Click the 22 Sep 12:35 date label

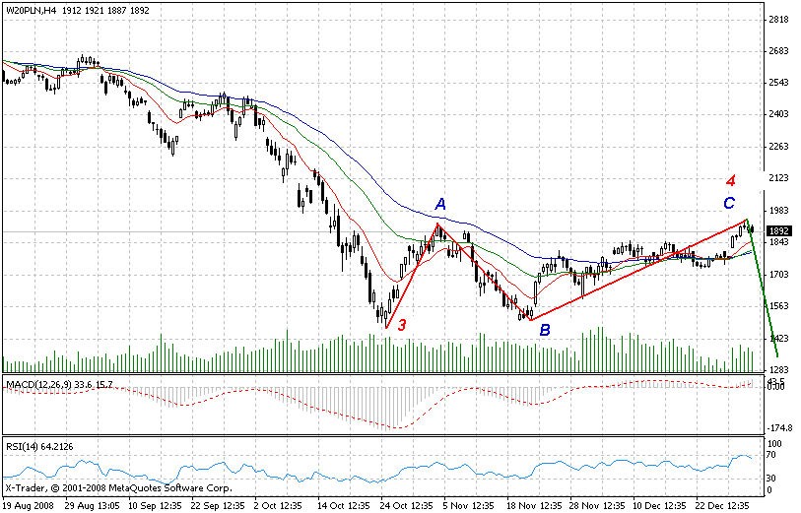pyautogui.click(x=218, y=506)
